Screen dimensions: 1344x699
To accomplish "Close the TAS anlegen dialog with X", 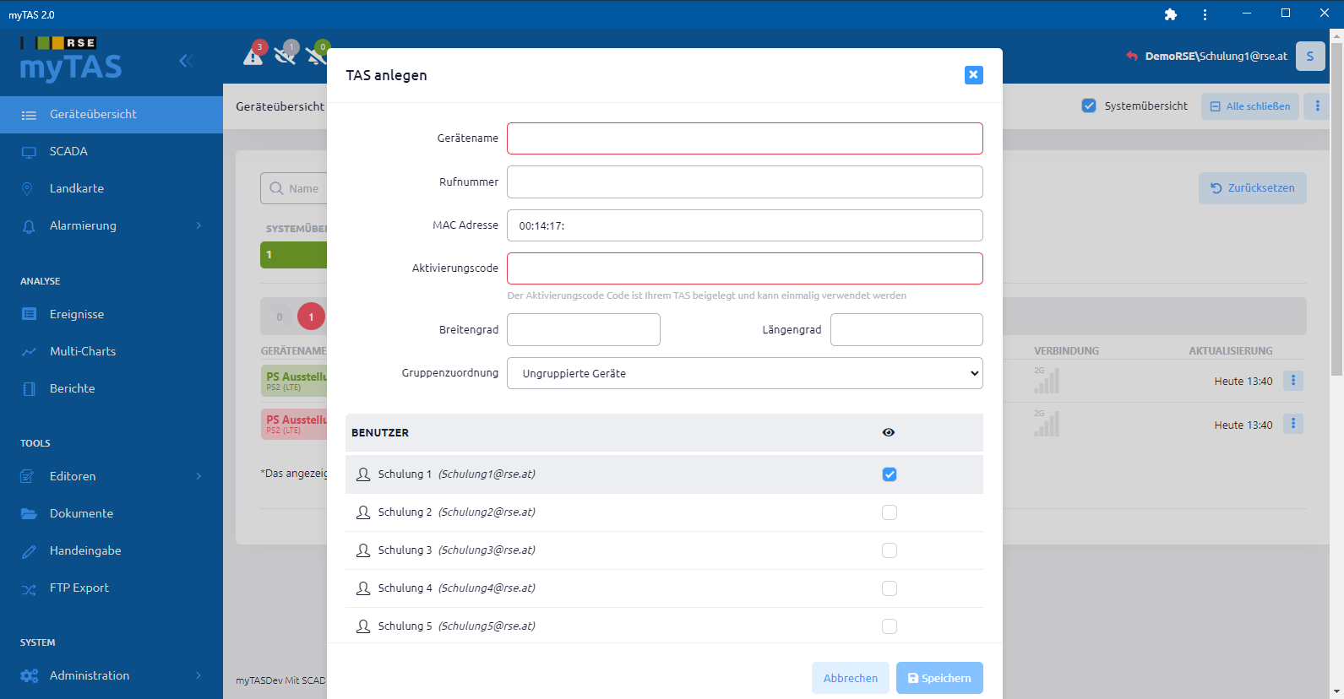I will point(973,75).
